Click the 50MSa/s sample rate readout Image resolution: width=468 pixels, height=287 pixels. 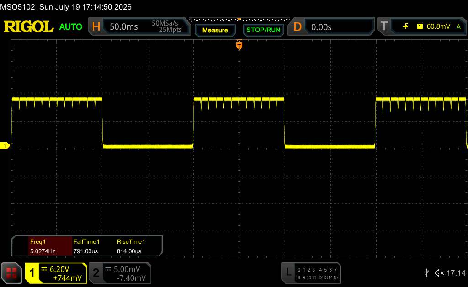tap(165, 23)
